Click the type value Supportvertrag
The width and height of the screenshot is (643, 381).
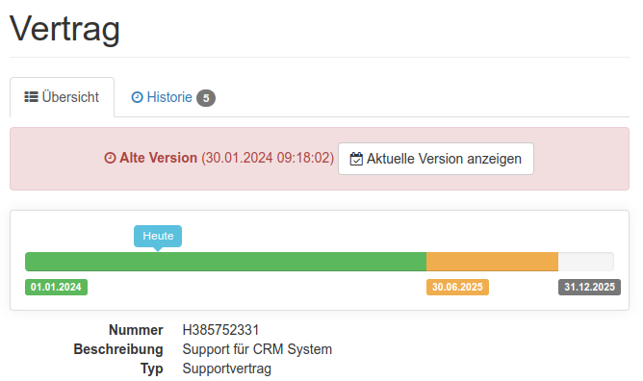tap(227, 368)
